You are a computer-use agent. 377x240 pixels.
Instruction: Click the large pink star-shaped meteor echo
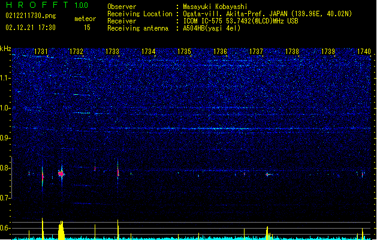tap(61, 173)
